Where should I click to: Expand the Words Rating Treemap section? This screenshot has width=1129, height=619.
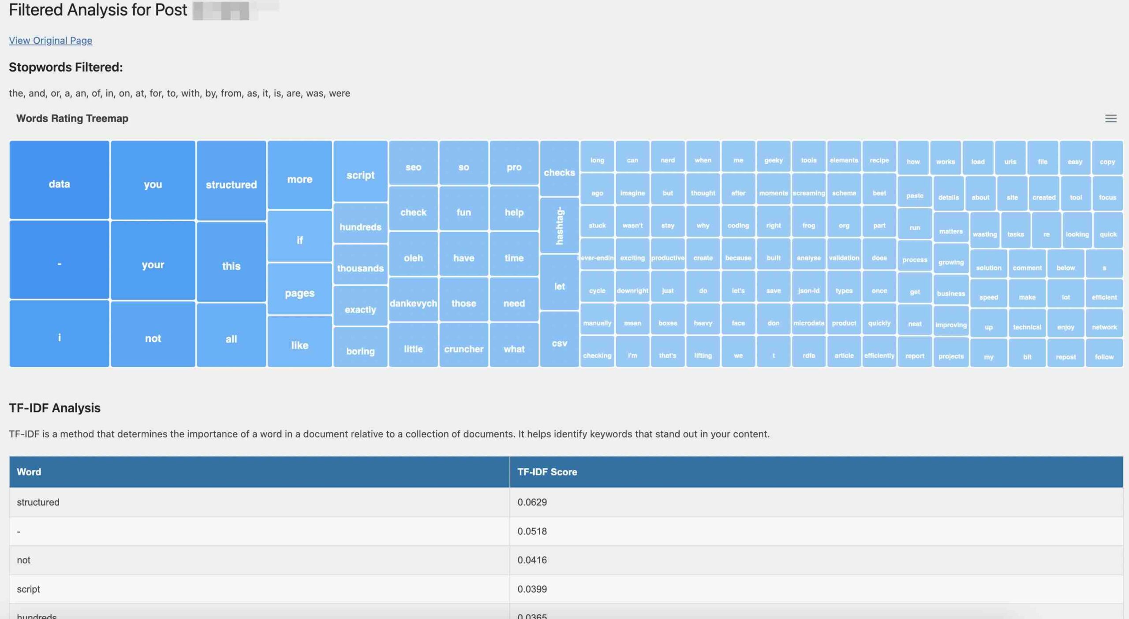(1110, 118)
